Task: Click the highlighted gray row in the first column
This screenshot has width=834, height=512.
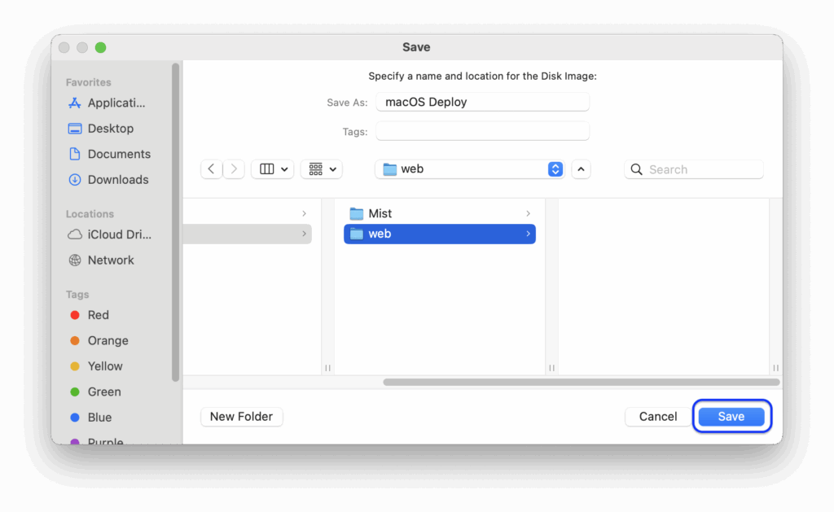Action: (x=248, y=234)
